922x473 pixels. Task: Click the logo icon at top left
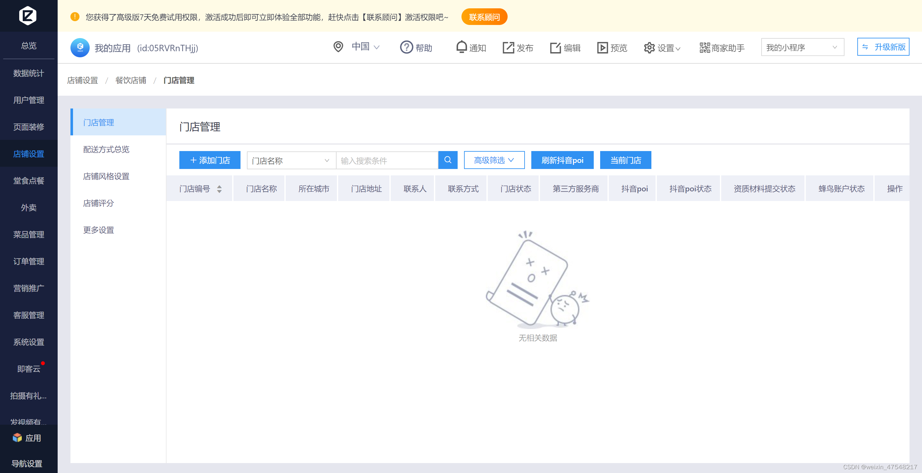[28, 15]
